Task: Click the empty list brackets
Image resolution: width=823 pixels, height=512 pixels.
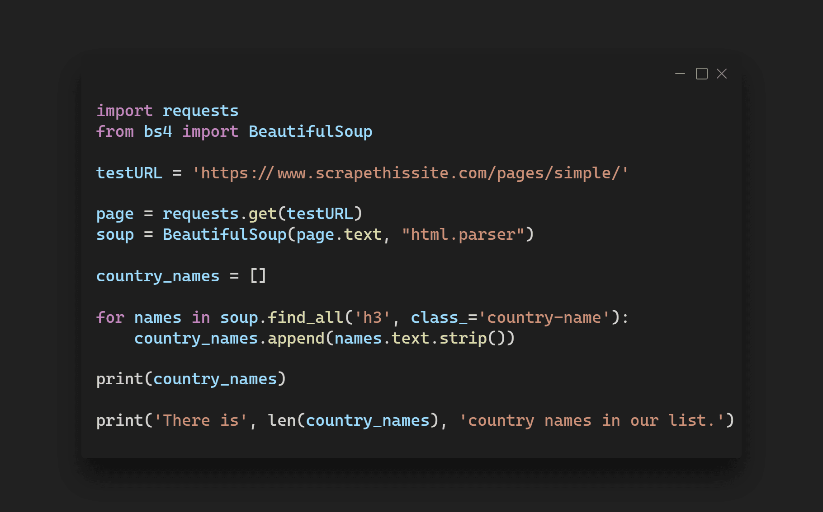Action: (258, 276)
